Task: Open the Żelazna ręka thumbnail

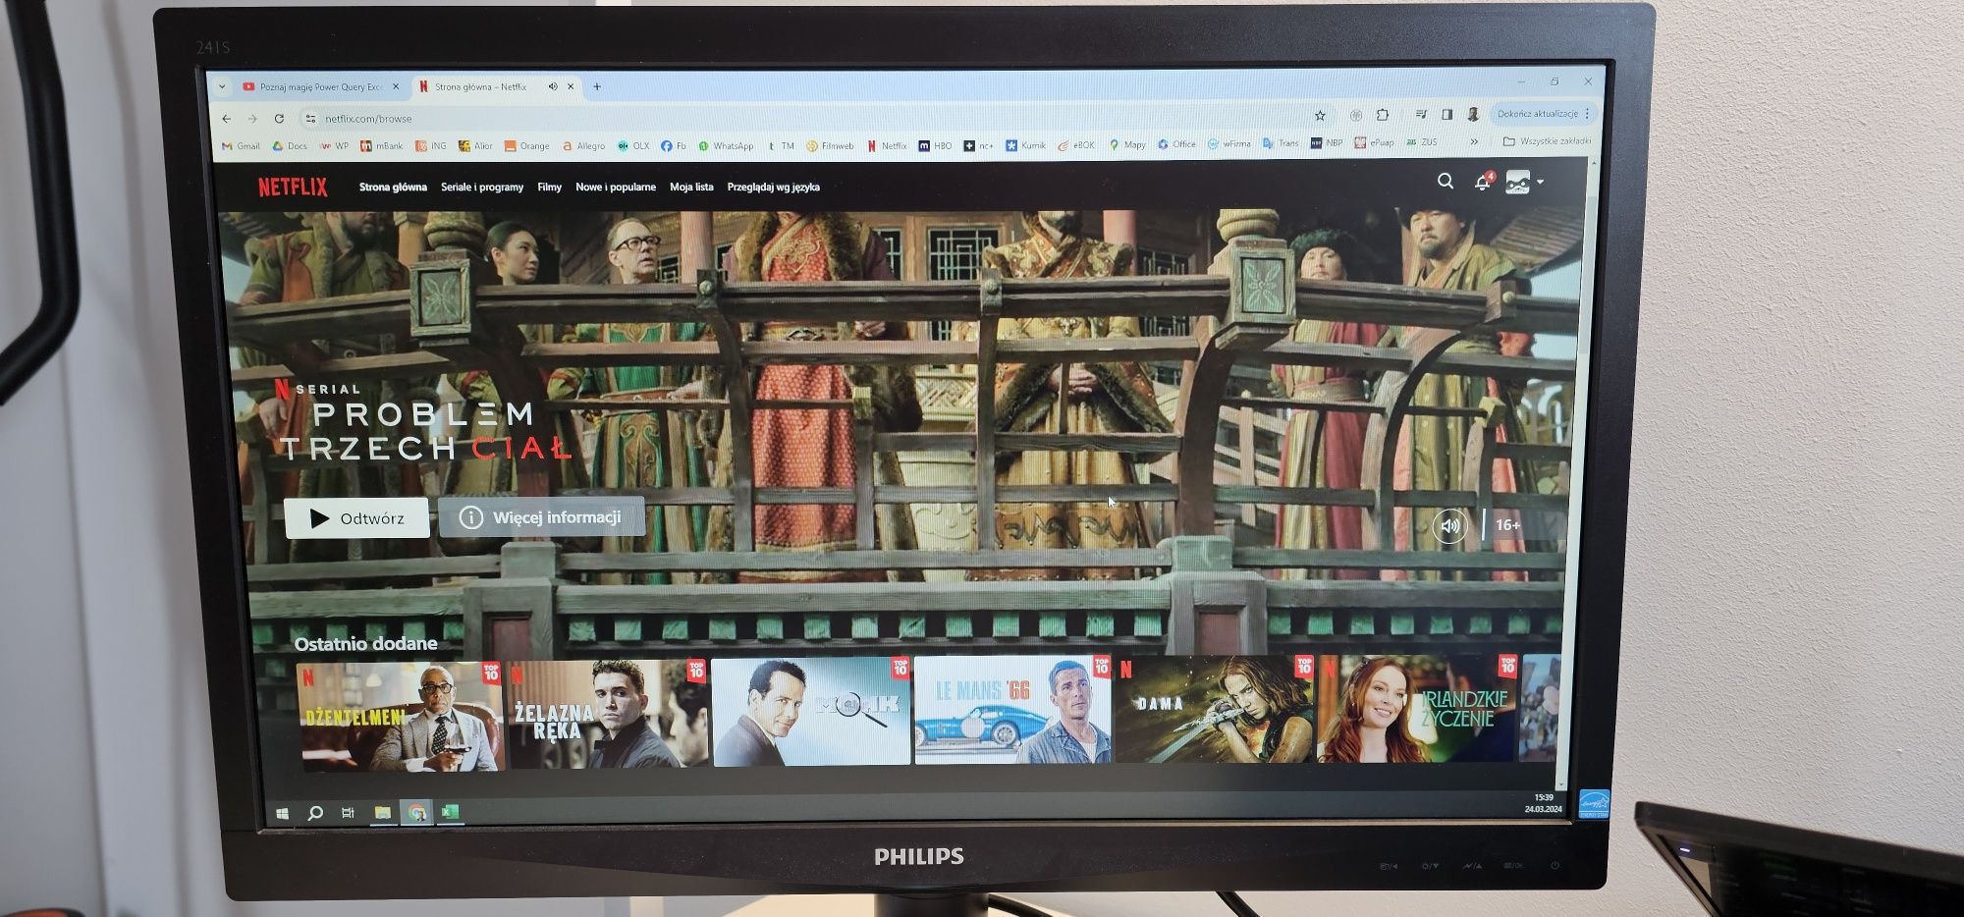Action: click(x=608, y=713)
